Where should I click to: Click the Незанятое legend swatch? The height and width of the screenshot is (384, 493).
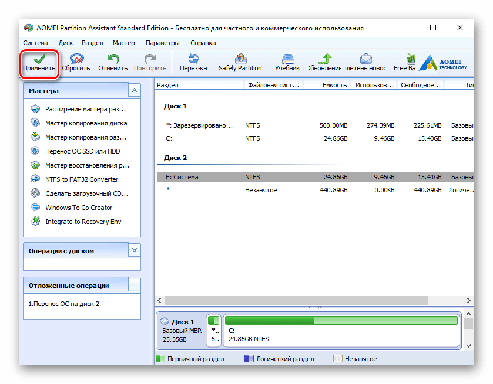point(338,359)
